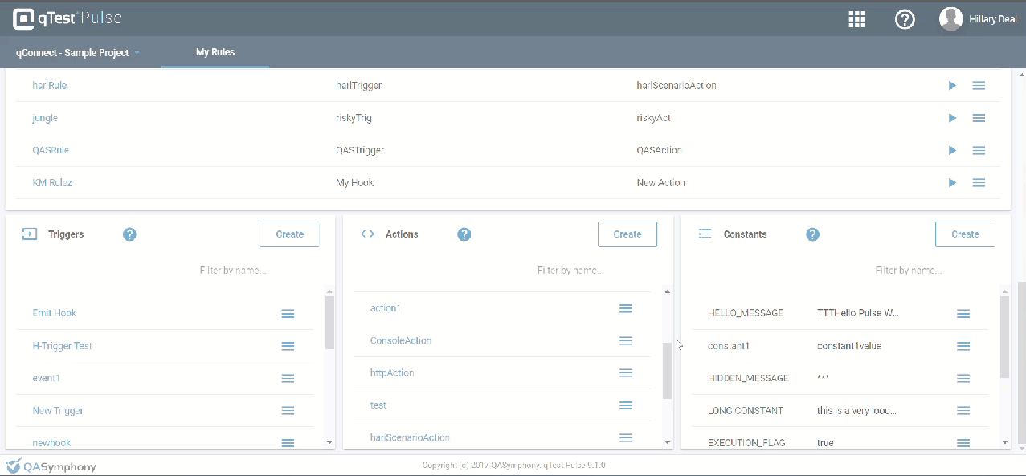Run the hariRule rule with play icon
This screenshot has height=476, width=1026.
coord(952,85)
